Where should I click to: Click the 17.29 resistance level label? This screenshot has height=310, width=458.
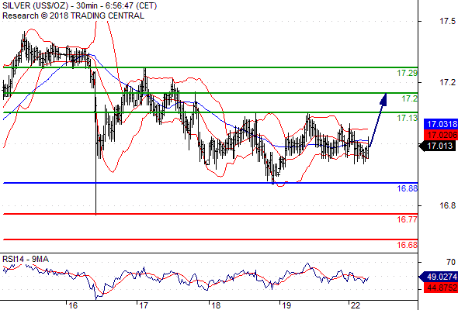tap(407, 73)
